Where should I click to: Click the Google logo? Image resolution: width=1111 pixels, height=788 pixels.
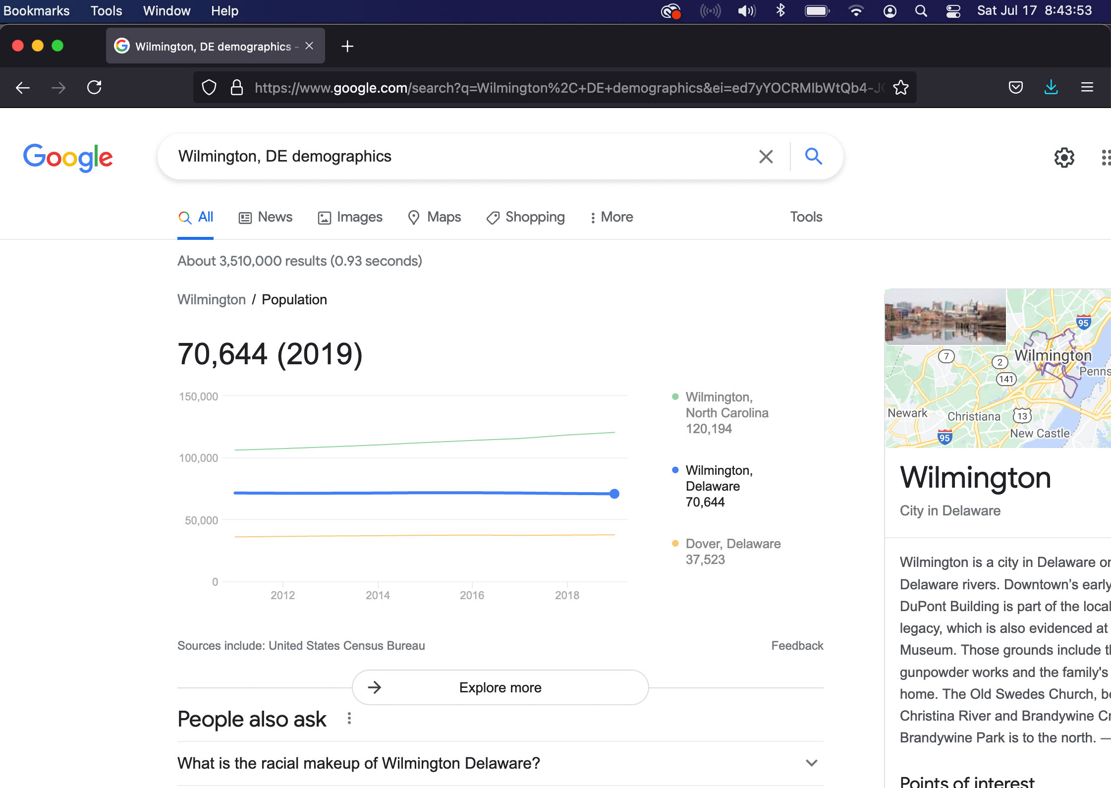68,158
